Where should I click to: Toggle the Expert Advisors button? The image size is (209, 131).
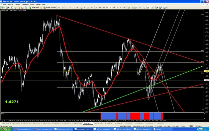click(49, 8)
